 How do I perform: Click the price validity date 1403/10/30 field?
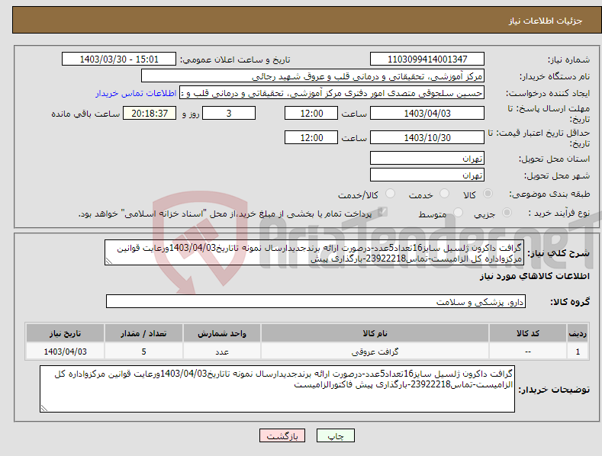[427, 137]
